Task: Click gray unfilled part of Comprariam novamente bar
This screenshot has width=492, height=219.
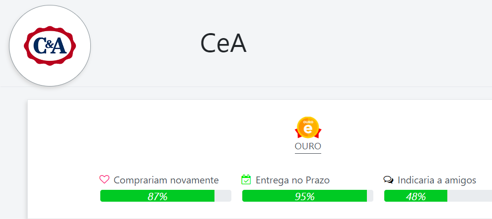Action: tap(223, 196)
